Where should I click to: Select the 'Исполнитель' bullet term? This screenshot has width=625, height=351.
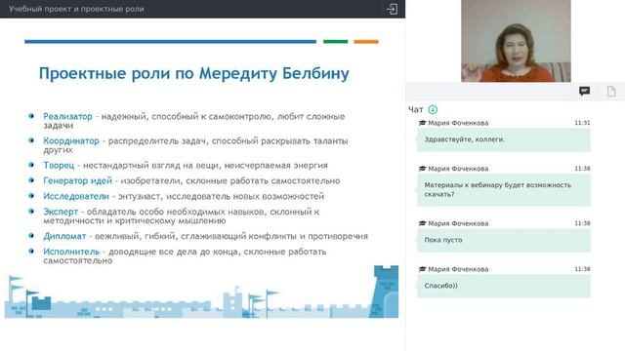coord(71,252)
